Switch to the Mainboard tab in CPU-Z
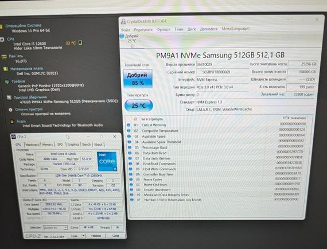The image size is (327, 249). click(x=32, y=145)
